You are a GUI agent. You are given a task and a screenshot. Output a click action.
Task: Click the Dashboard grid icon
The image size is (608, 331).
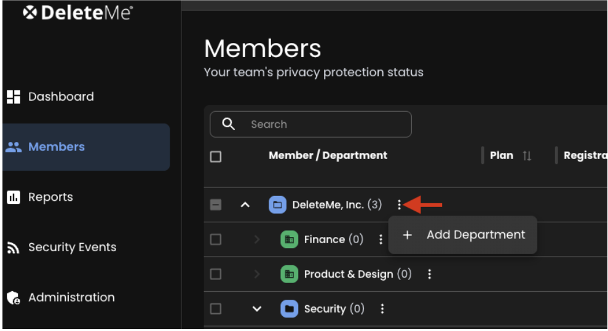14,97
